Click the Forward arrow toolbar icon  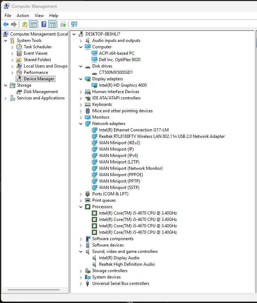click(x=14, y=24)
